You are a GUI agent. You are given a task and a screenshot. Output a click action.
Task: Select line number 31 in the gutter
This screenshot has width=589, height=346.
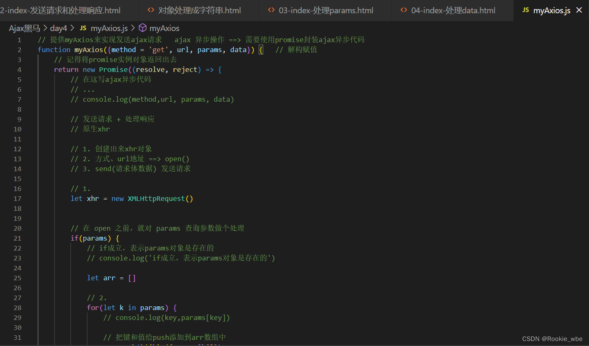17,337
